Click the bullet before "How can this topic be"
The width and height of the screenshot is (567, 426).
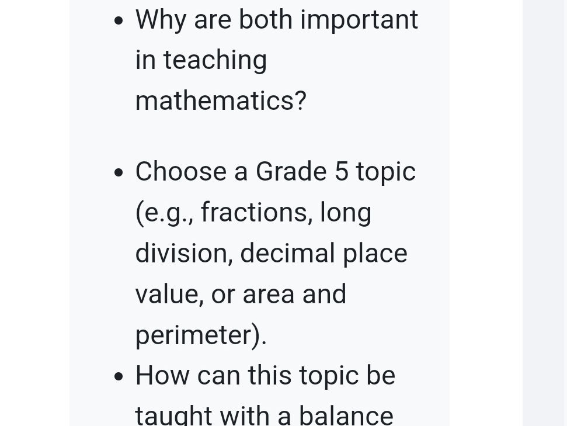[119, 376]
